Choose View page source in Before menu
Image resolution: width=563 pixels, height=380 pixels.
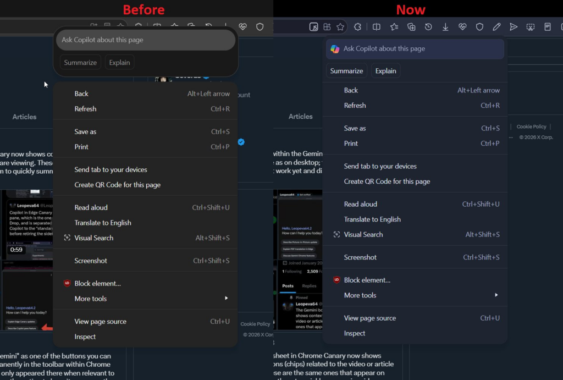point(146,321)
